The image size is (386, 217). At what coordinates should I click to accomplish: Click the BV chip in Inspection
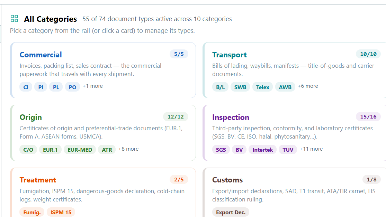tap(239, 150)
